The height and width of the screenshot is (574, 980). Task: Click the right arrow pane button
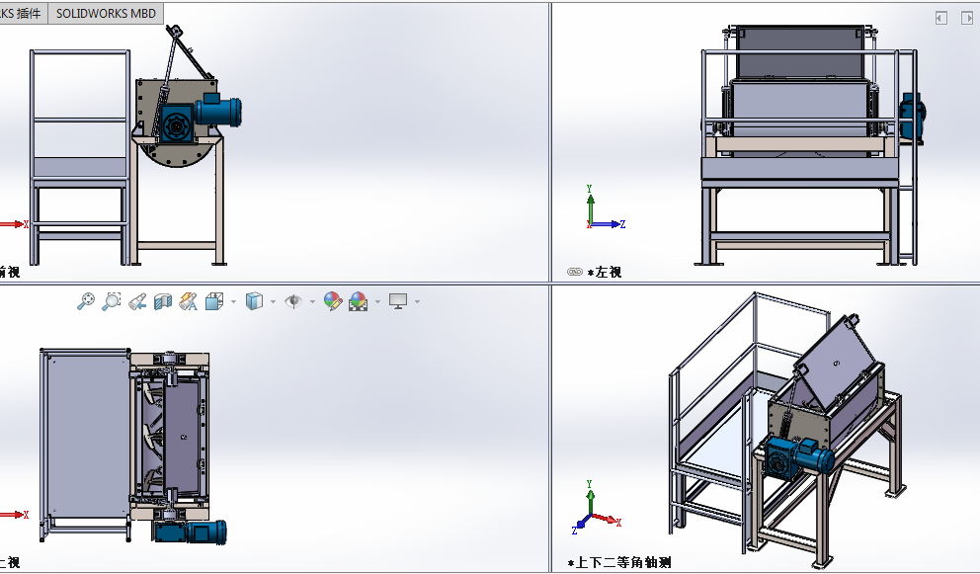[x=965, y=17]
